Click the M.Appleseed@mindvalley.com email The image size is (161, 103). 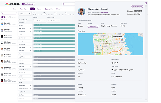coord(122,70)
